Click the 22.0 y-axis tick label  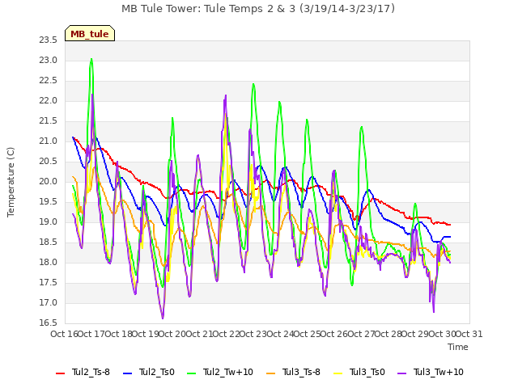click(x=49, y=100)
